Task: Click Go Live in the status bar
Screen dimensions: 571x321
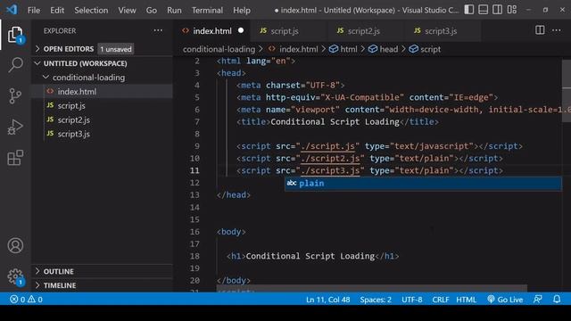Action: (x=505, y=300)
